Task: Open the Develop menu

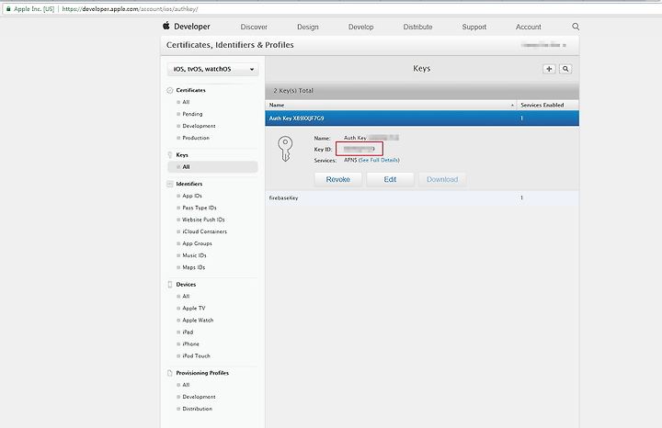Action: tap(361, 27)
